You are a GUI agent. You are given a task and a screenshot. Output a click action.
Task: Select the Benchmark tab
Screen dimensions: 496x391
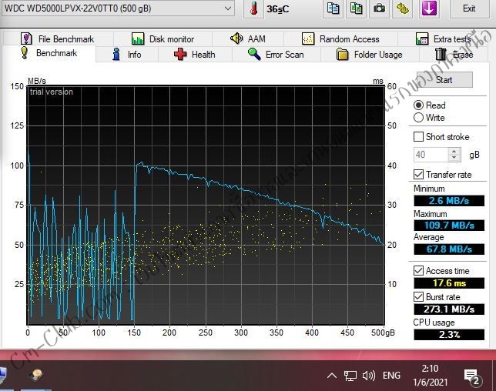coord(49,53)
